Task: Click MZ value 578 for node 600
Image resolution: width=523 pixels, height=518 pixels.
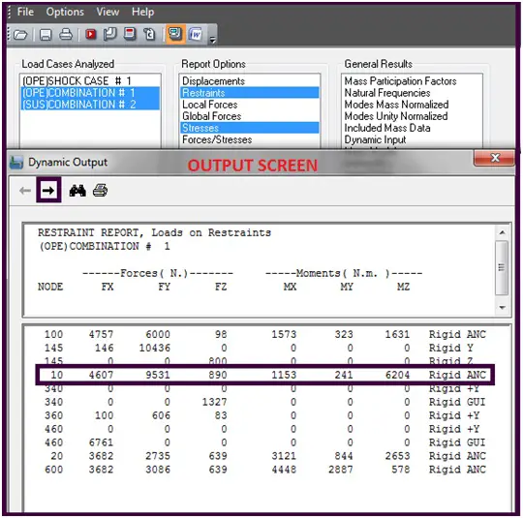Action: 400,470
